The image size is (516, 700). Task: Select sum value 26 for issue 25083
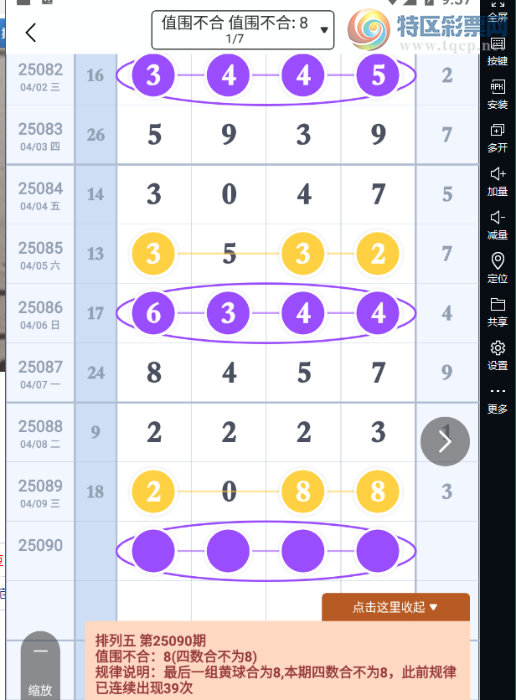tap(95, 135)
